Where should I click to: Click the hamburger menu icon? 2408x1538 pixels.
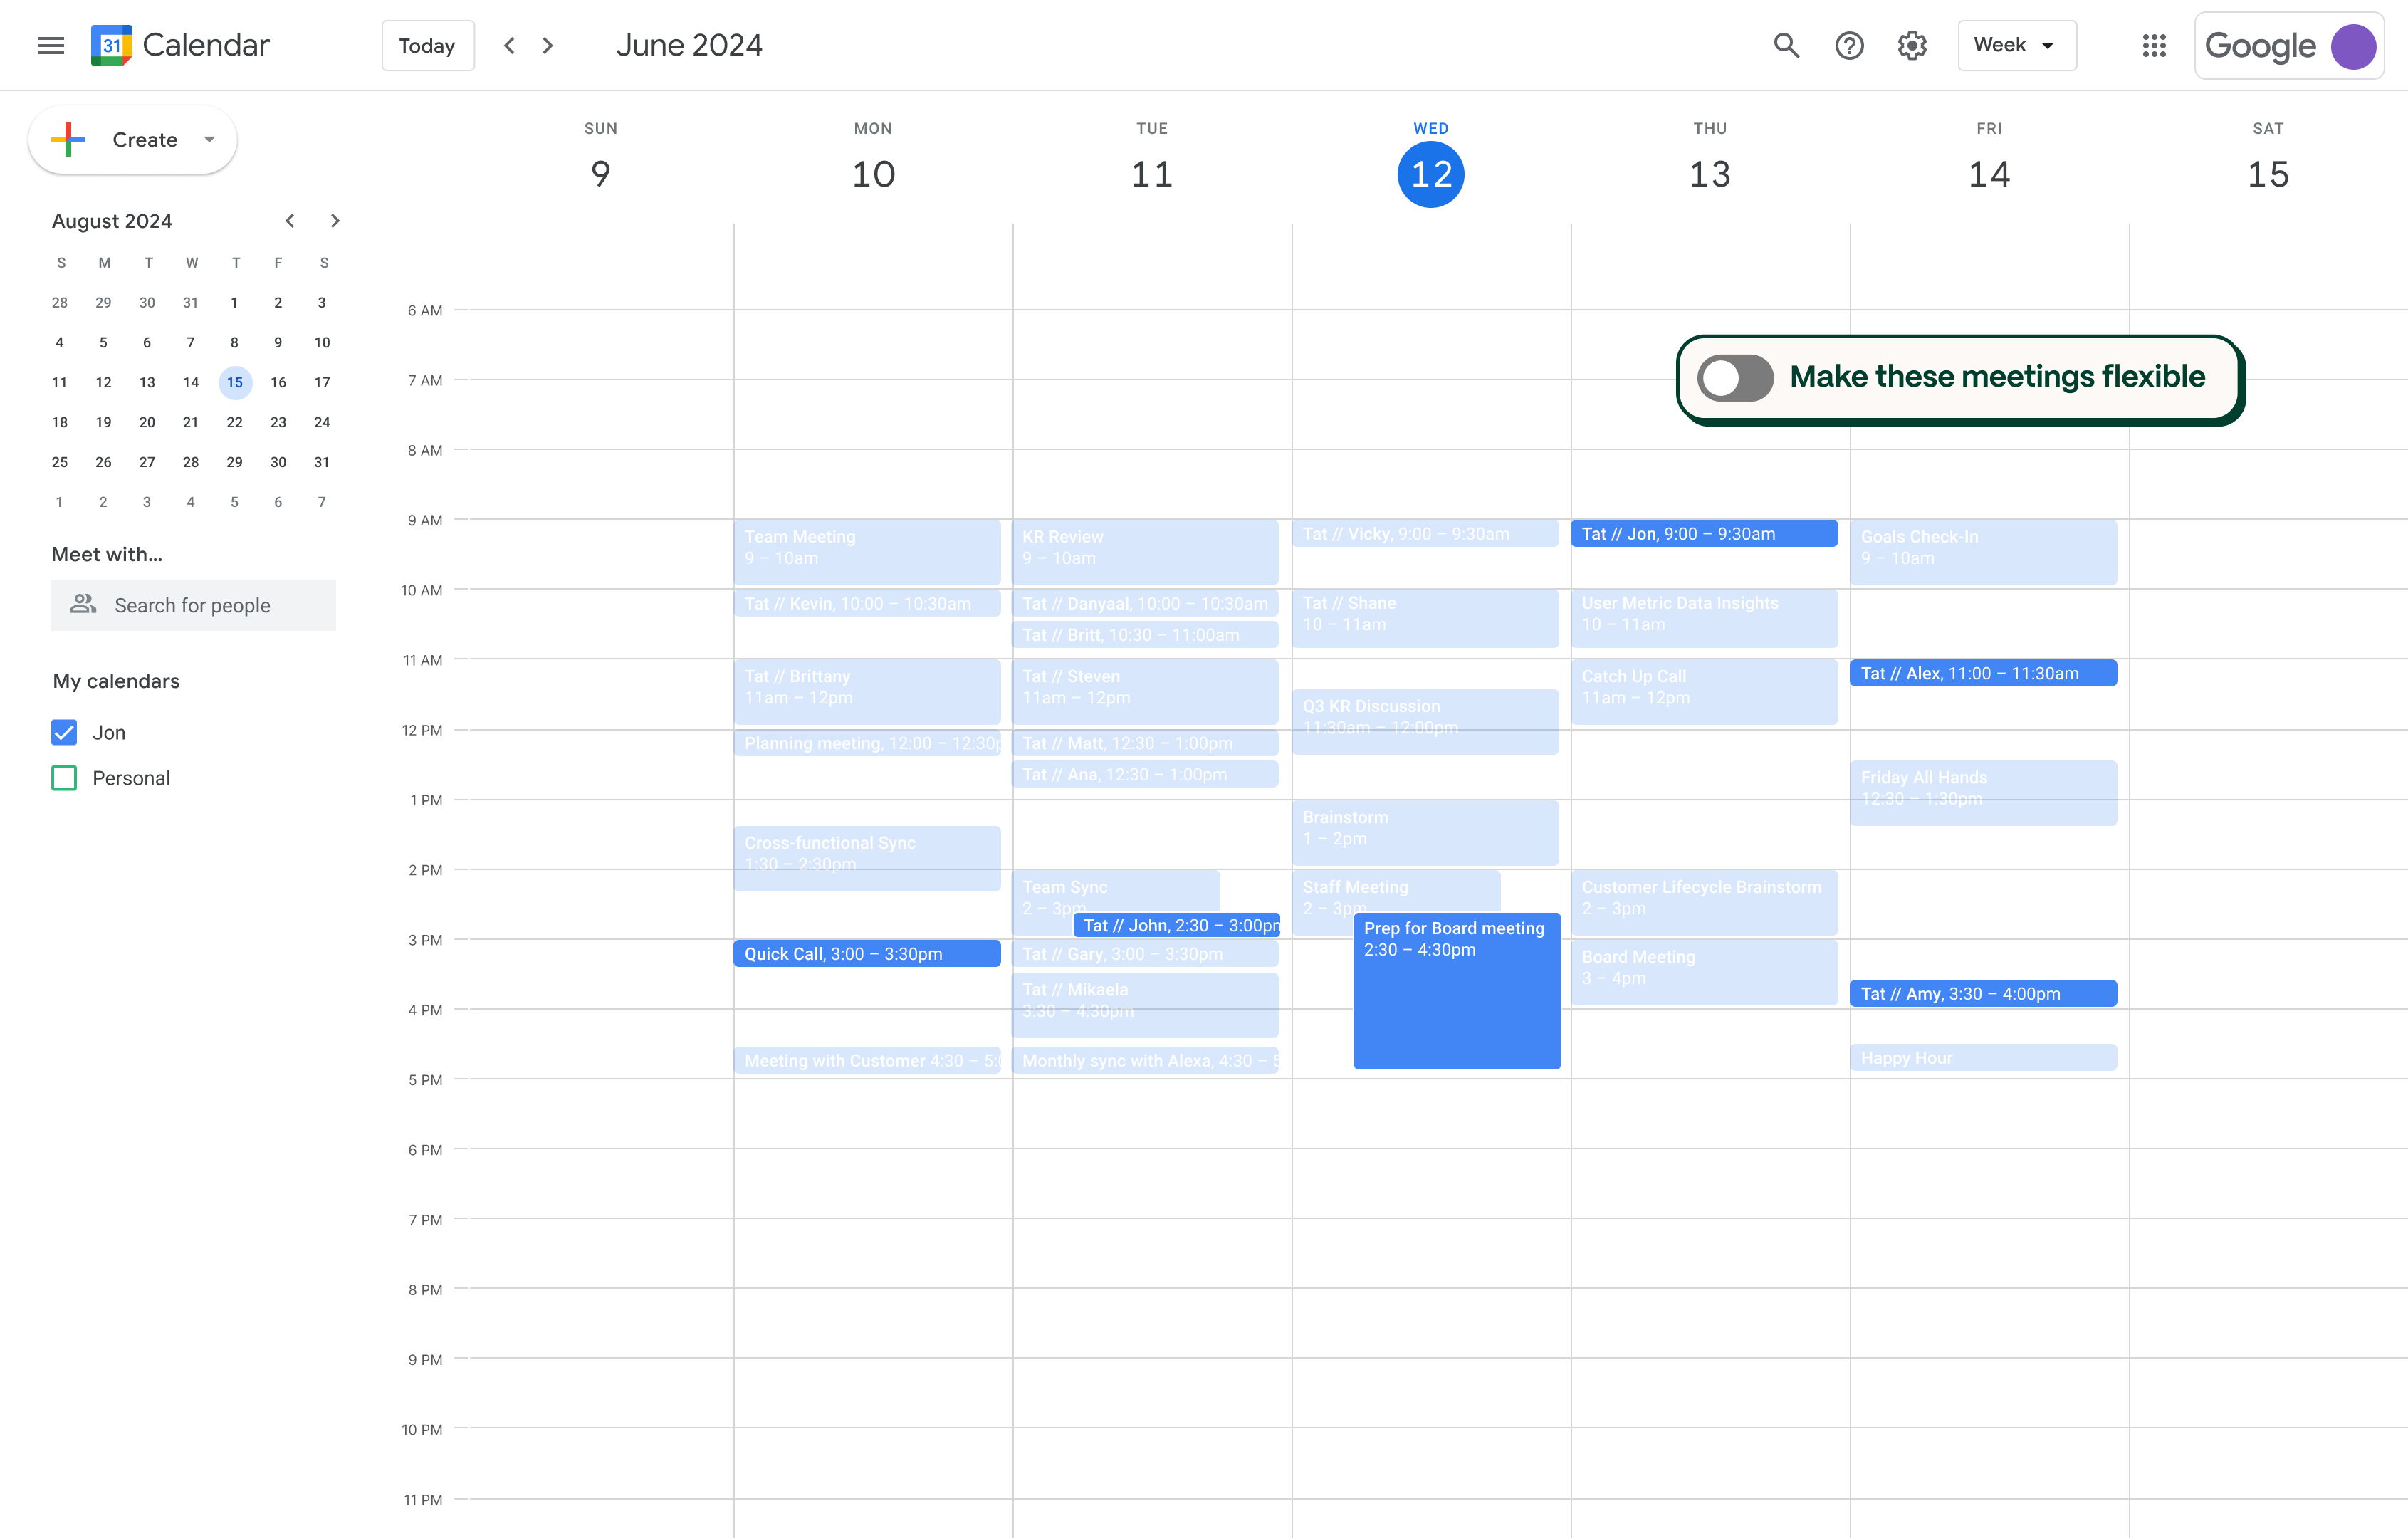[49, 46]
